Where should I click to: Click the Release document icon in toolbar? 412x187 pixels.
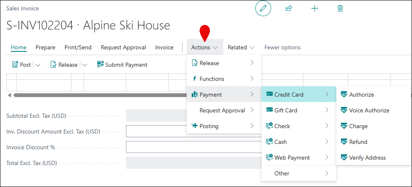pyautogui.click(x=53, y=64)
